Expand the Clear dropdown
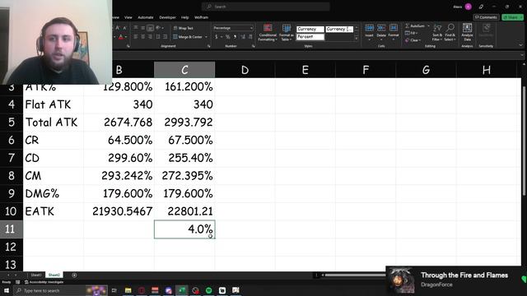527x296 pixels. pyautogui.click(x=420, y=40)
